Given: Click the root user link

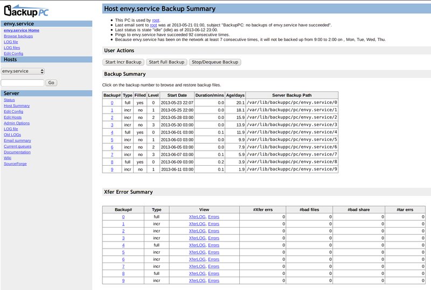Looking at the screenshot, I should coord(156,20).
